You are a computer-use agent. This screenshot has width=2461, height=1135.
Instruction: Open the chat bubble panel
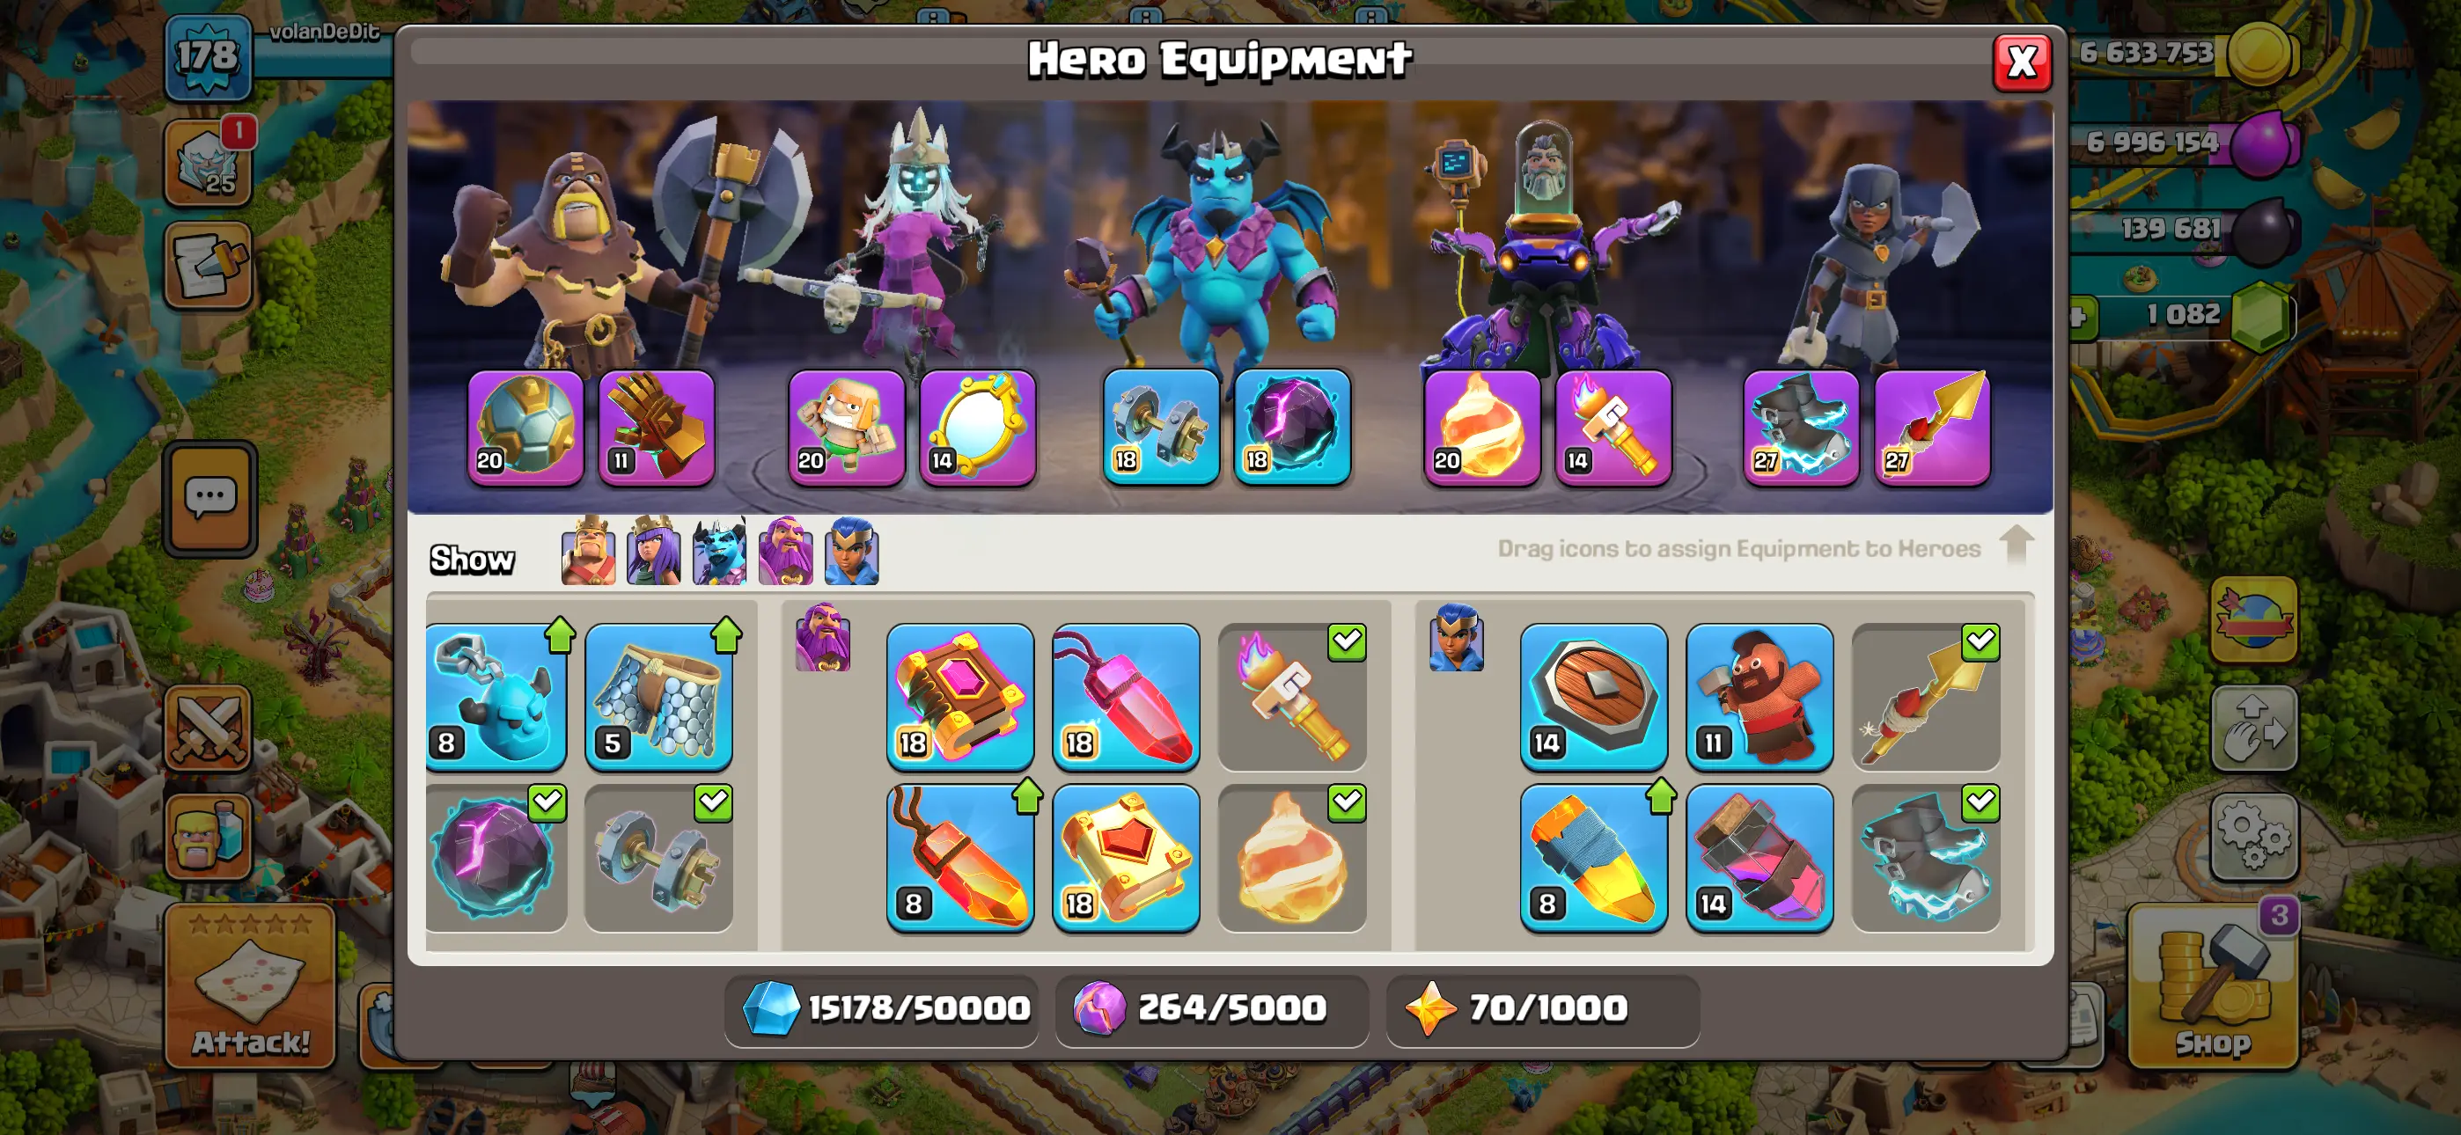click(x=210, y=499)
